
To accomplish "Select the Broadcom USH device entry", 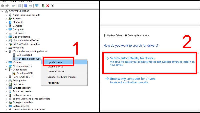I will 24,73.
